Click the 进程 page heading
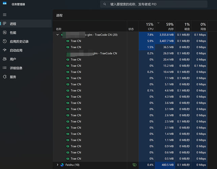 coord(59,15)
